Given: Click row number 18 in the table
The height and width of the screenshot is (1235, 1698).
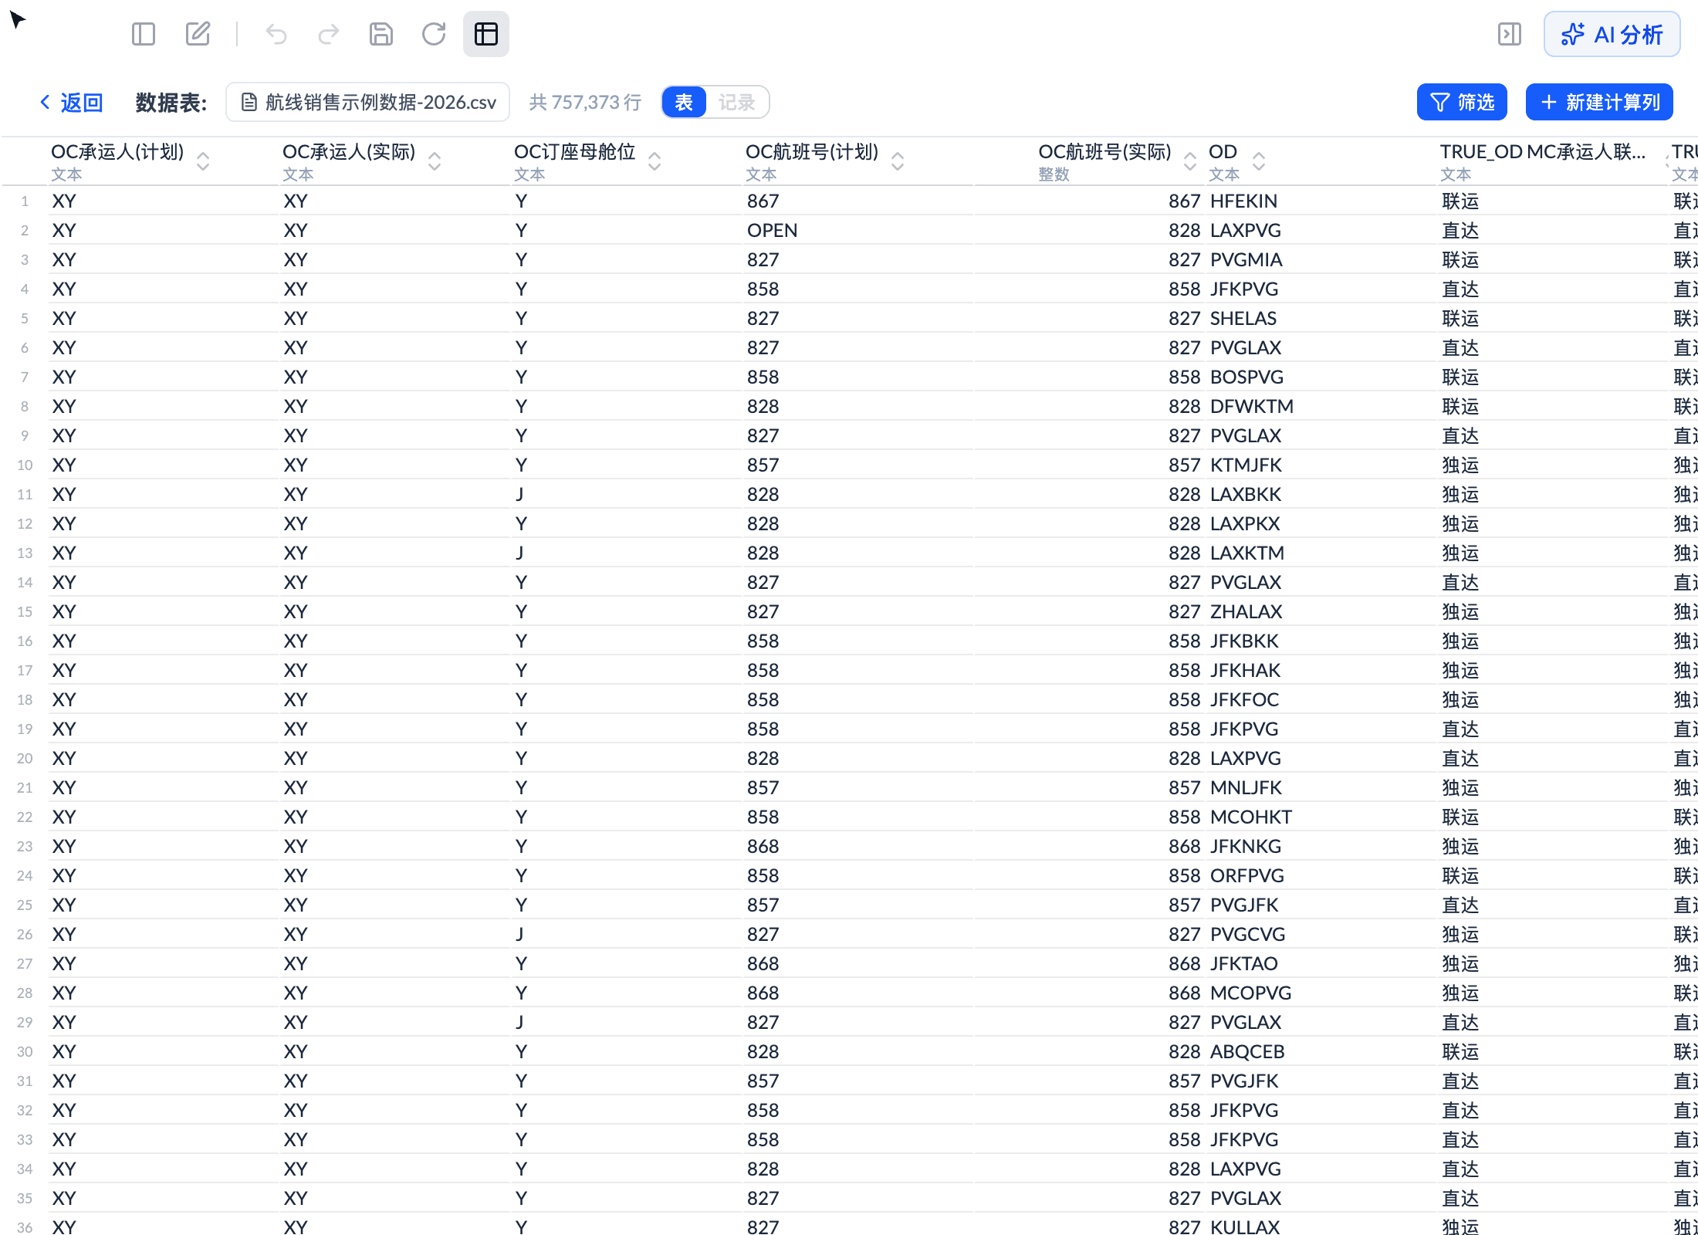Looking at the screenshot, I should tap(25, 699).
